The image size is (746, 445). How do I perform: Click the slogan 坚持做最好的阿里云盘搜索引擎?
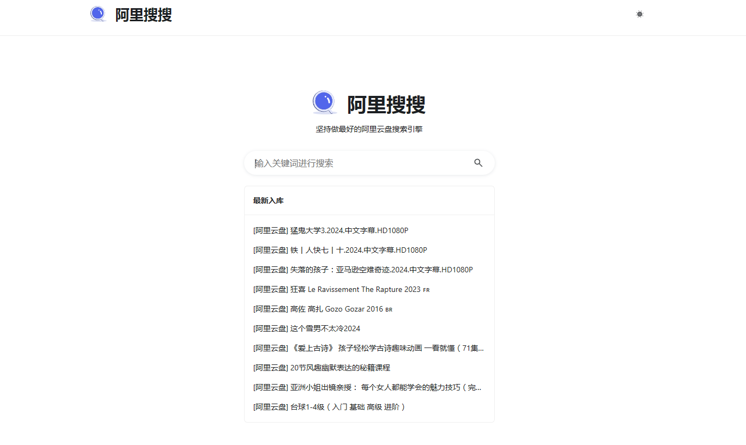coord(369,129)
